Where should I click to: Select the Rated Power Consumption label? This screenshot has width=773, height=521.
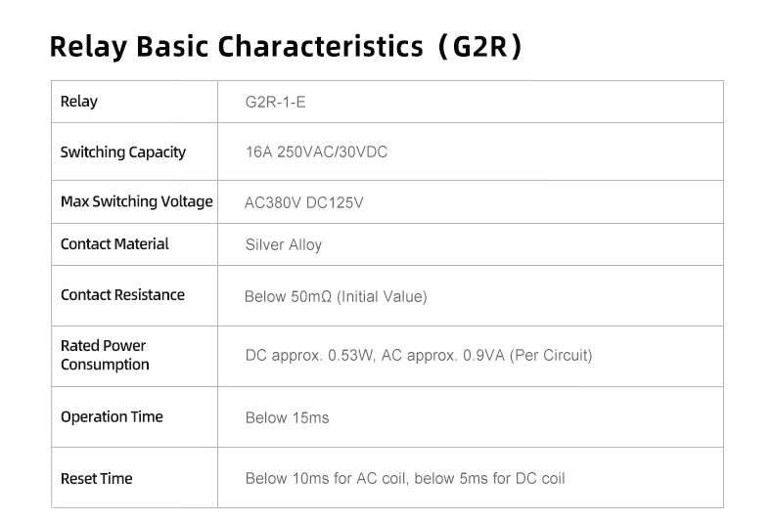click(x=105, y=355)
